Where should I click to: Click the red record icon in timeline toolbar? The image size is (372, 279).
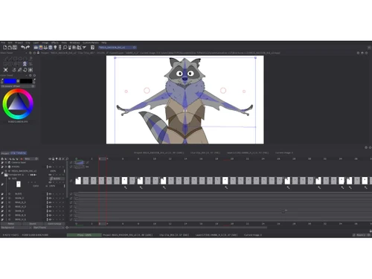(x=22, y=158)
